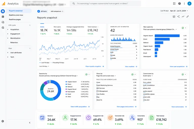The image size is (194, 129).
Task: Open First user primary channel group dropdown
Action: [160, 29]
